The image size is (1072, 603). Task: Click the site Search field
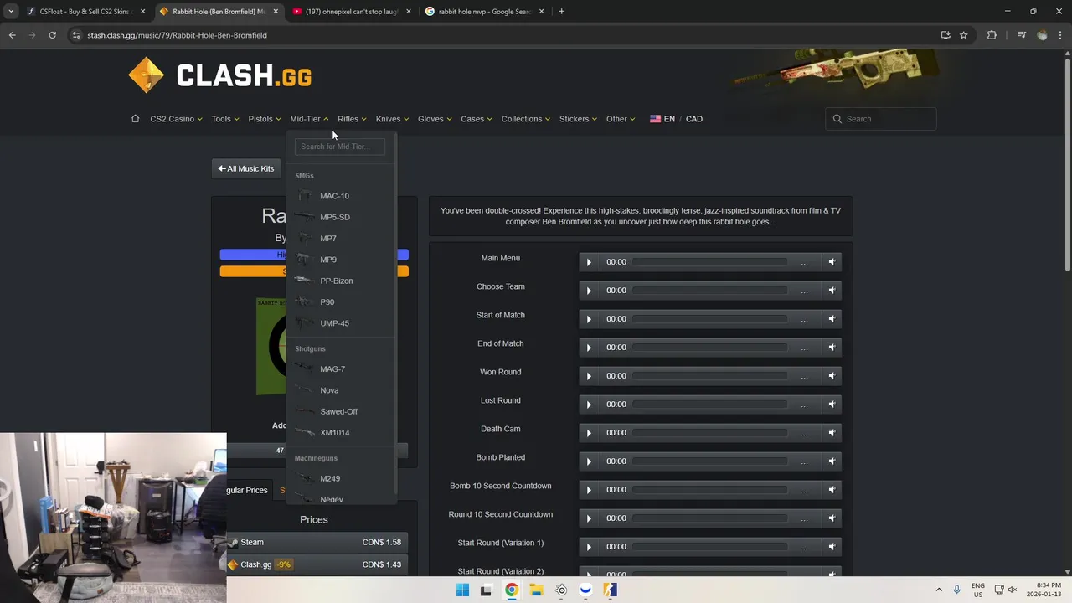880,119
